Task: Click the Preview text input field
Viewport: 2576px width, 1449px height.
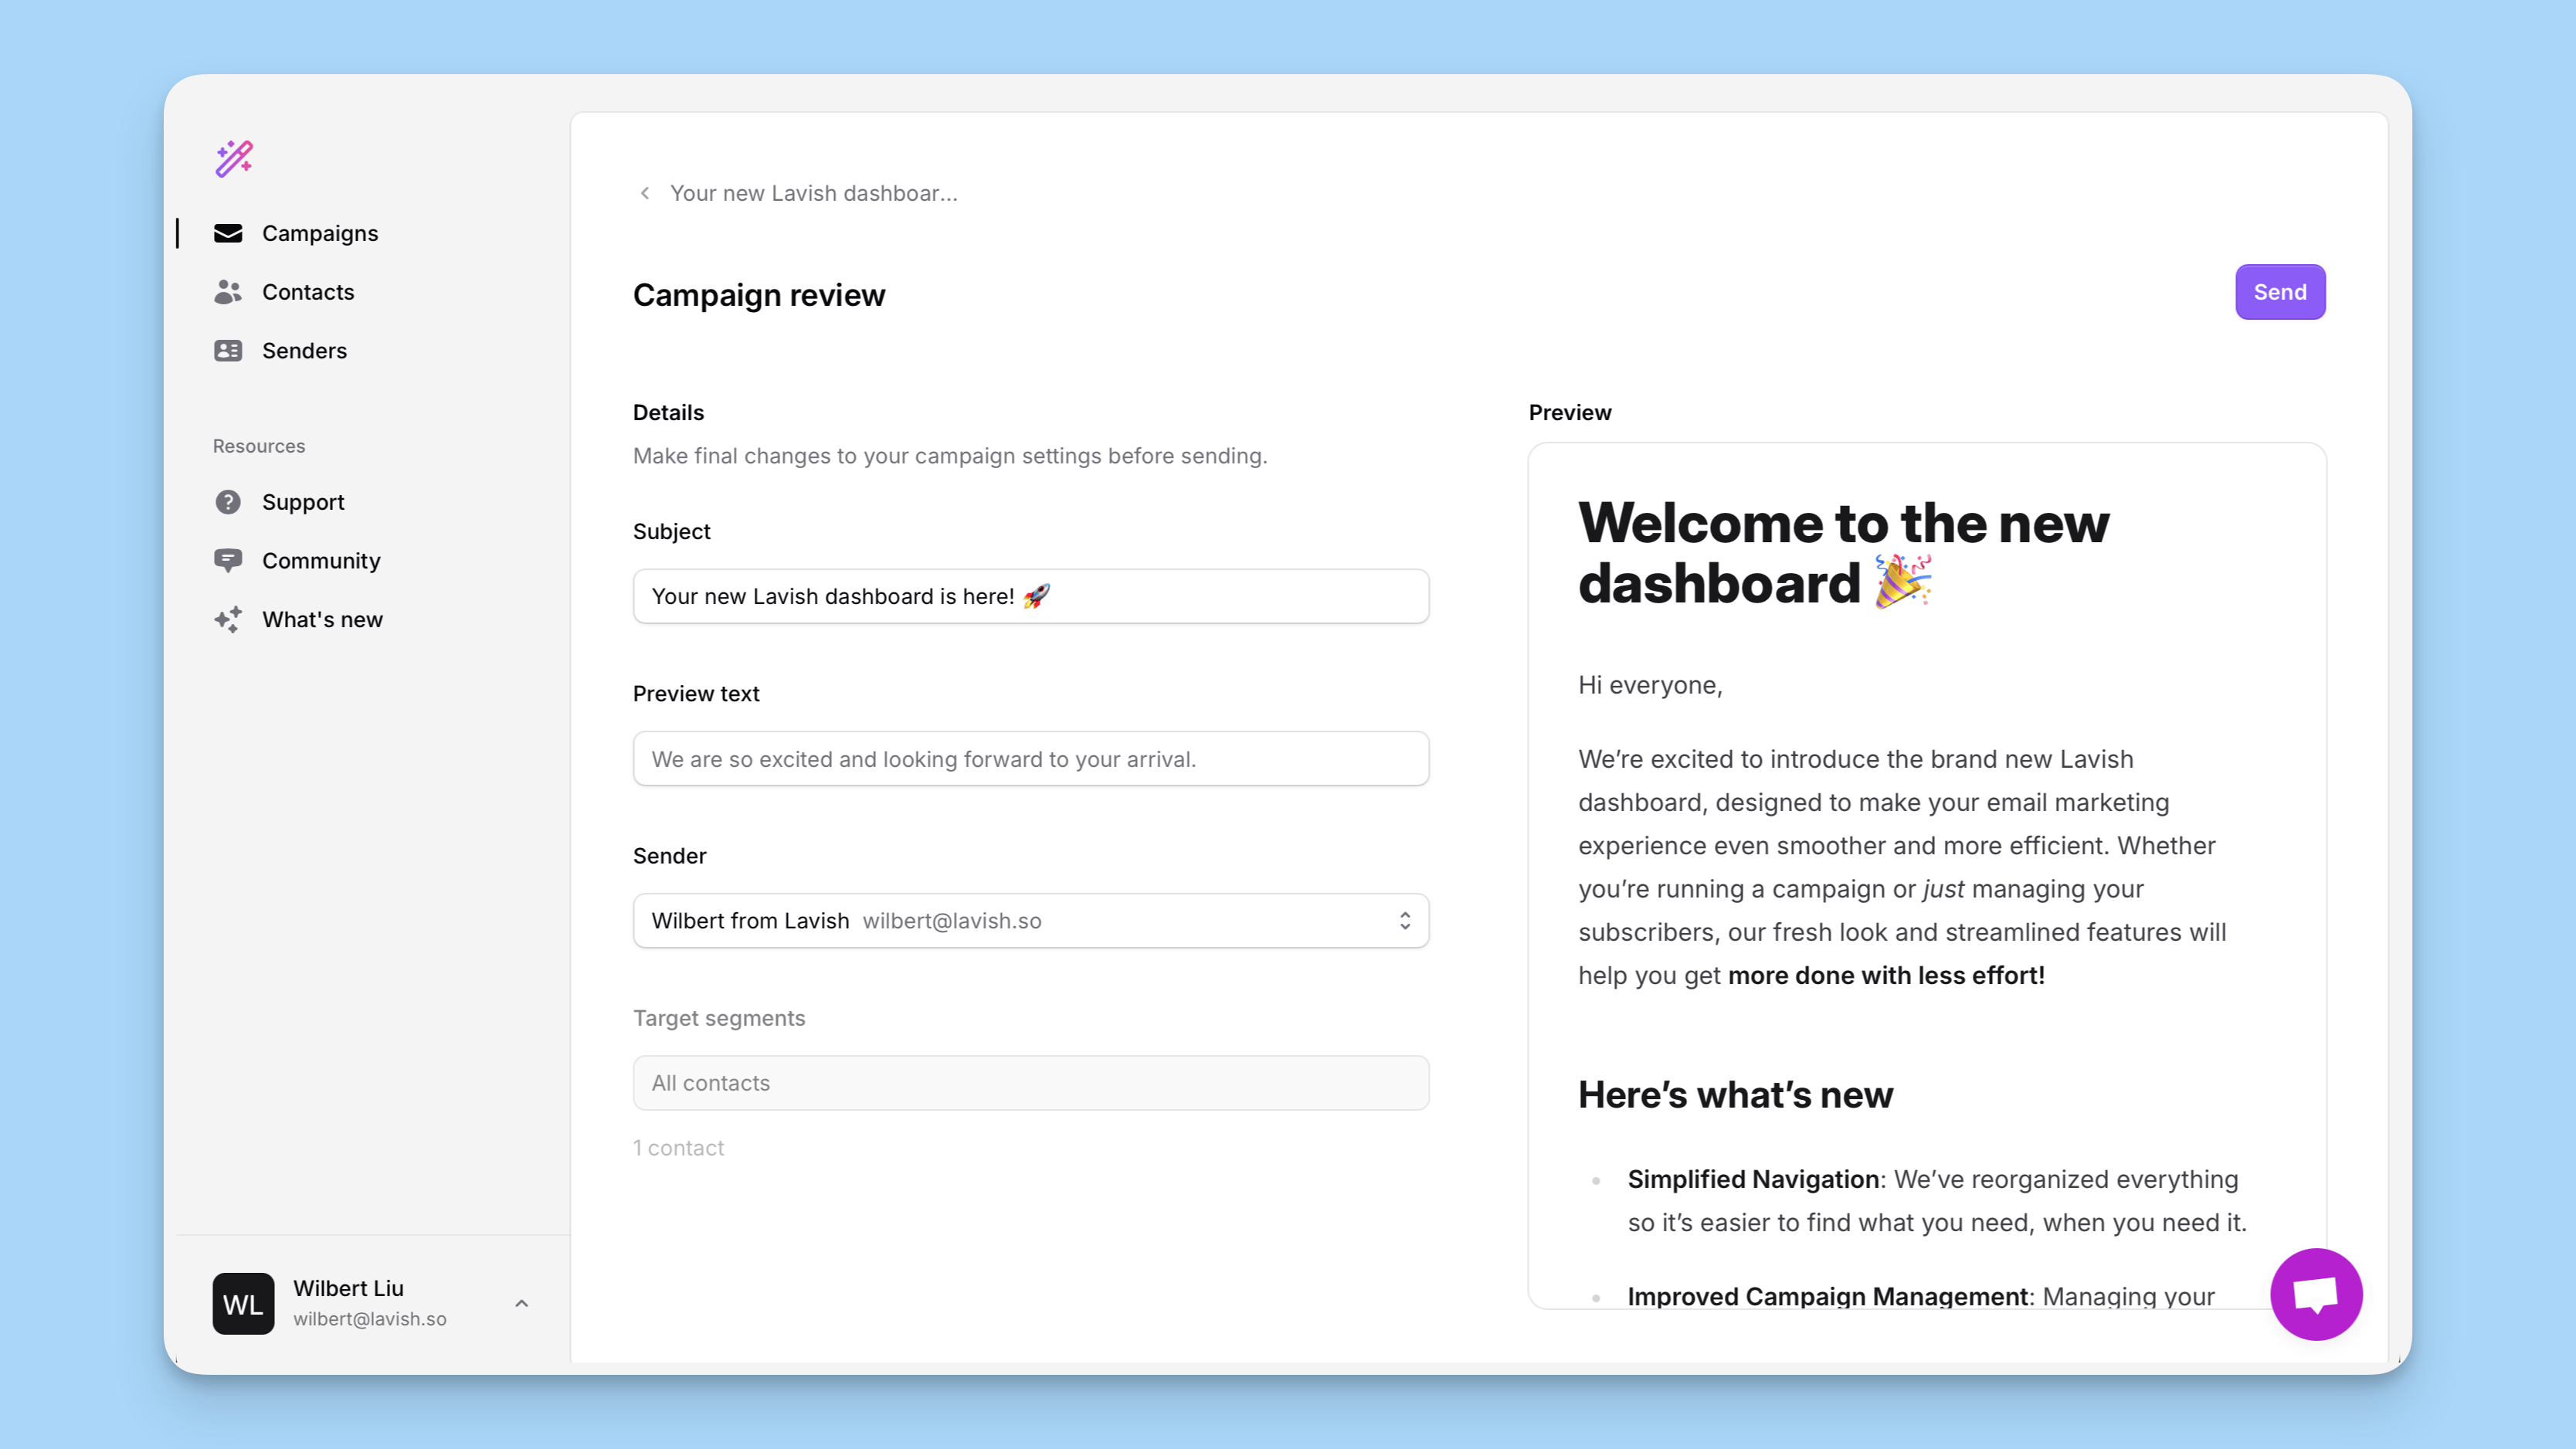Action: click(1030, 757)
